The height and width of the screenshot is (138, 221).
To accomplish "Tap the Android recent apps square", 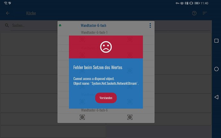I will [x=216, y=41].
